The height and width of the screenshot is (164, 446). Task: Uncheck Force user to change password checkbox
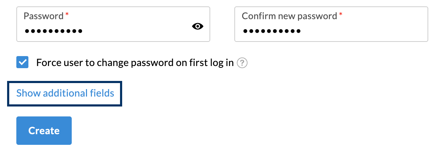pyautogui.click(x=22, y=62)
